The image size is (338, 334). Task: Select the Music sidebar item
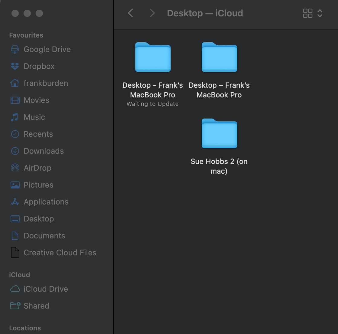(x=34, y=117)
